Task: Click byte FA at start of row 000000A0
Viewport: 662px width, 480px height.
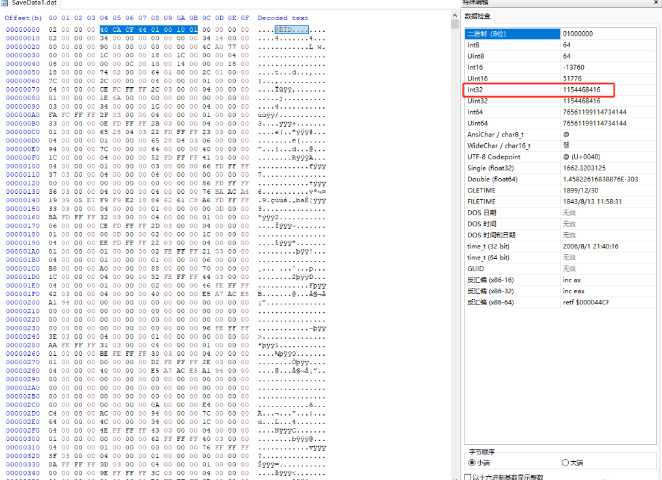Action: (52, 115)
